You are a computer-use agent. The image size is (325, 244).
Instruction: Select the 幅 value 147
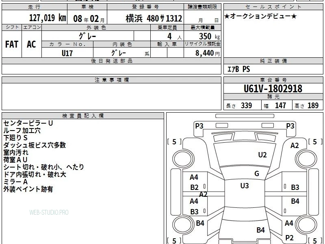click(x=280, y=105)
